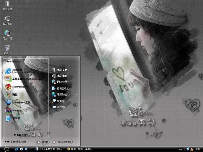Launch IconPackager from the start menu
This screenshot has width=203, height=152.
pos(16,86)
